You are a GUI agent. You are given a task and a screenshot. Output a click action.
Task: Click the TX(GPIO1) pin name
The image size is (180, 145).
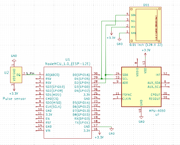tap(82, 123)
